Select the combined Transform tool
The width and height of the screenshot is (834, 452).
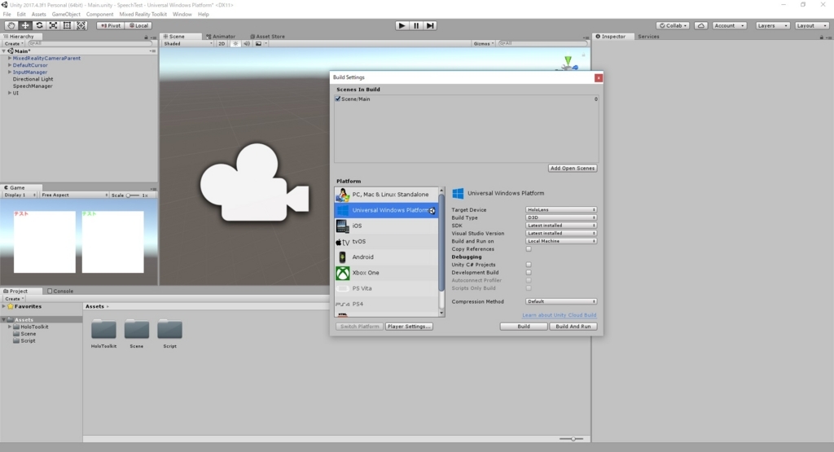(x=81, y=25)
